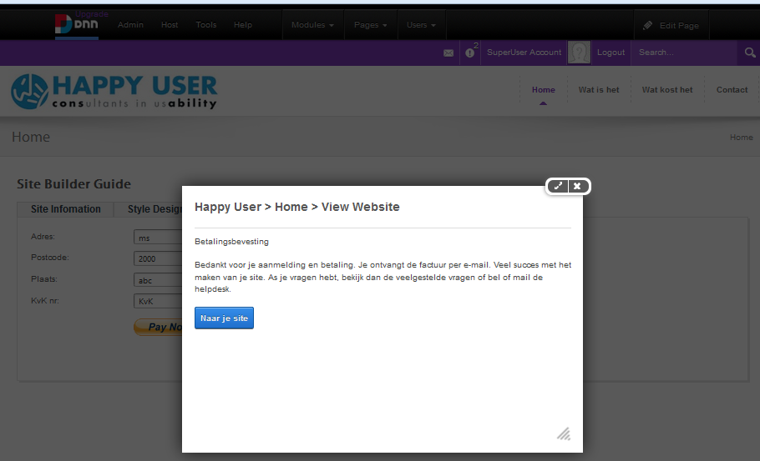Click the Search input field
Image resolution: width=760 pixels, height=461 pixels.
pos(685,53)
